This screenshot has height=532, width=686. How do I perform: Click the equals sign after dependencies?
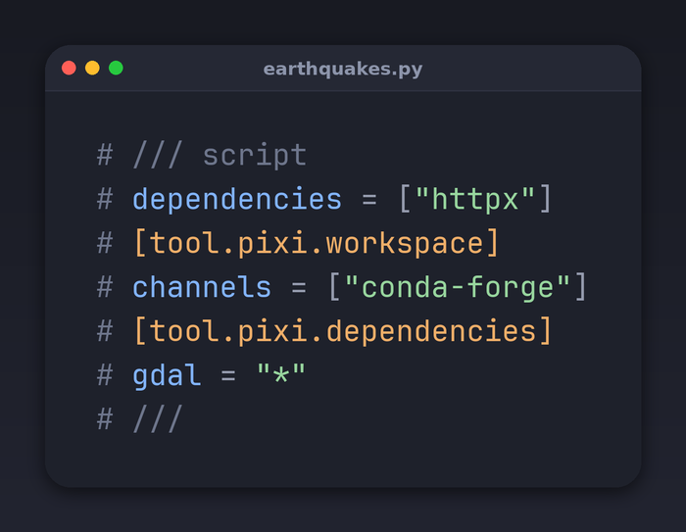[x=369, y=200]
